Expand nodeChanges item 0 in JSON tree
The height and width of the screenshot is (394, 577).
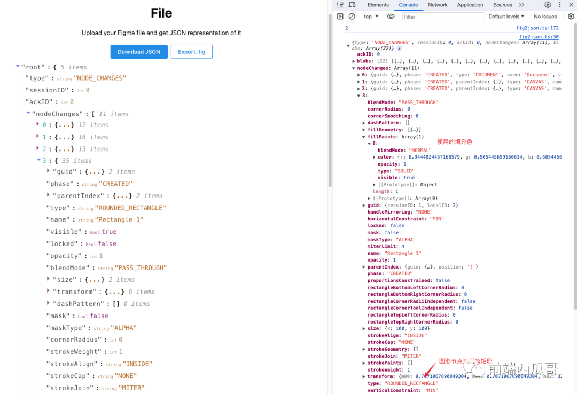[37, 124]
